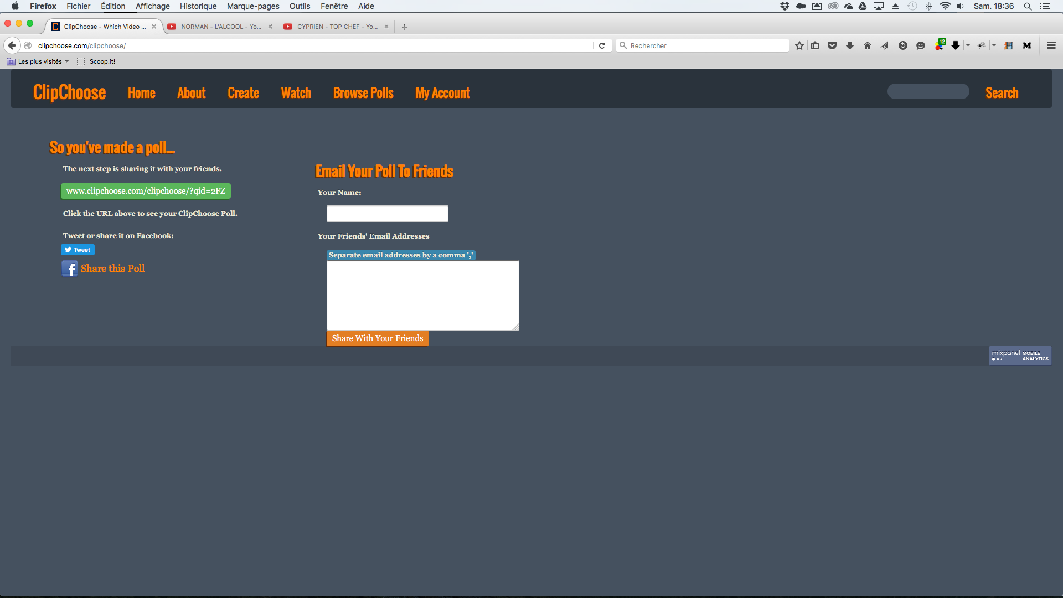Click the spider extension icon
This screenshot has width=1063, height=598.
click(982, 45)
